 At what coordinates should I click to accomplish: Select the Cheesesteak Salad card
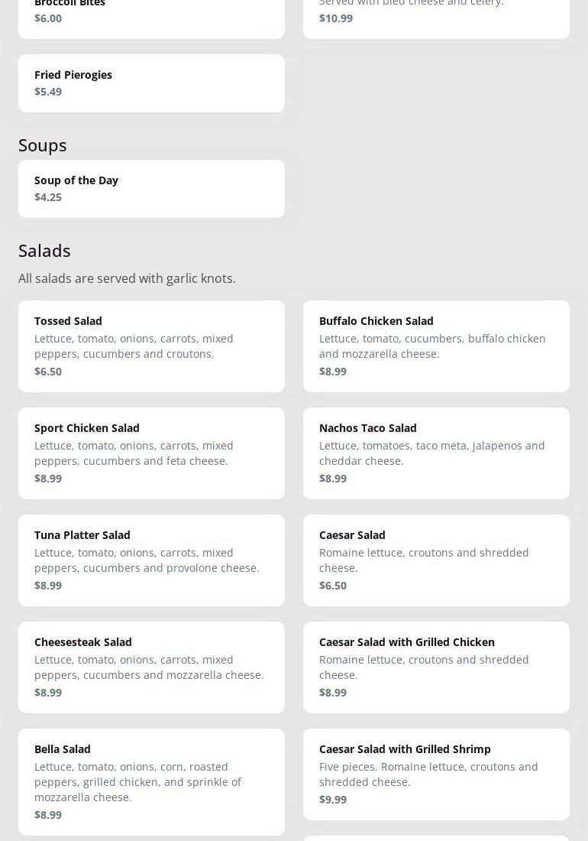pos(151,667)
